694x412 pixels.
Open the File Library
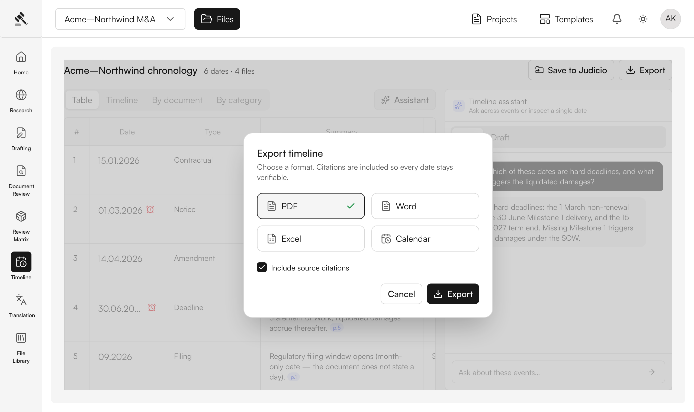[x=21, y=348]
